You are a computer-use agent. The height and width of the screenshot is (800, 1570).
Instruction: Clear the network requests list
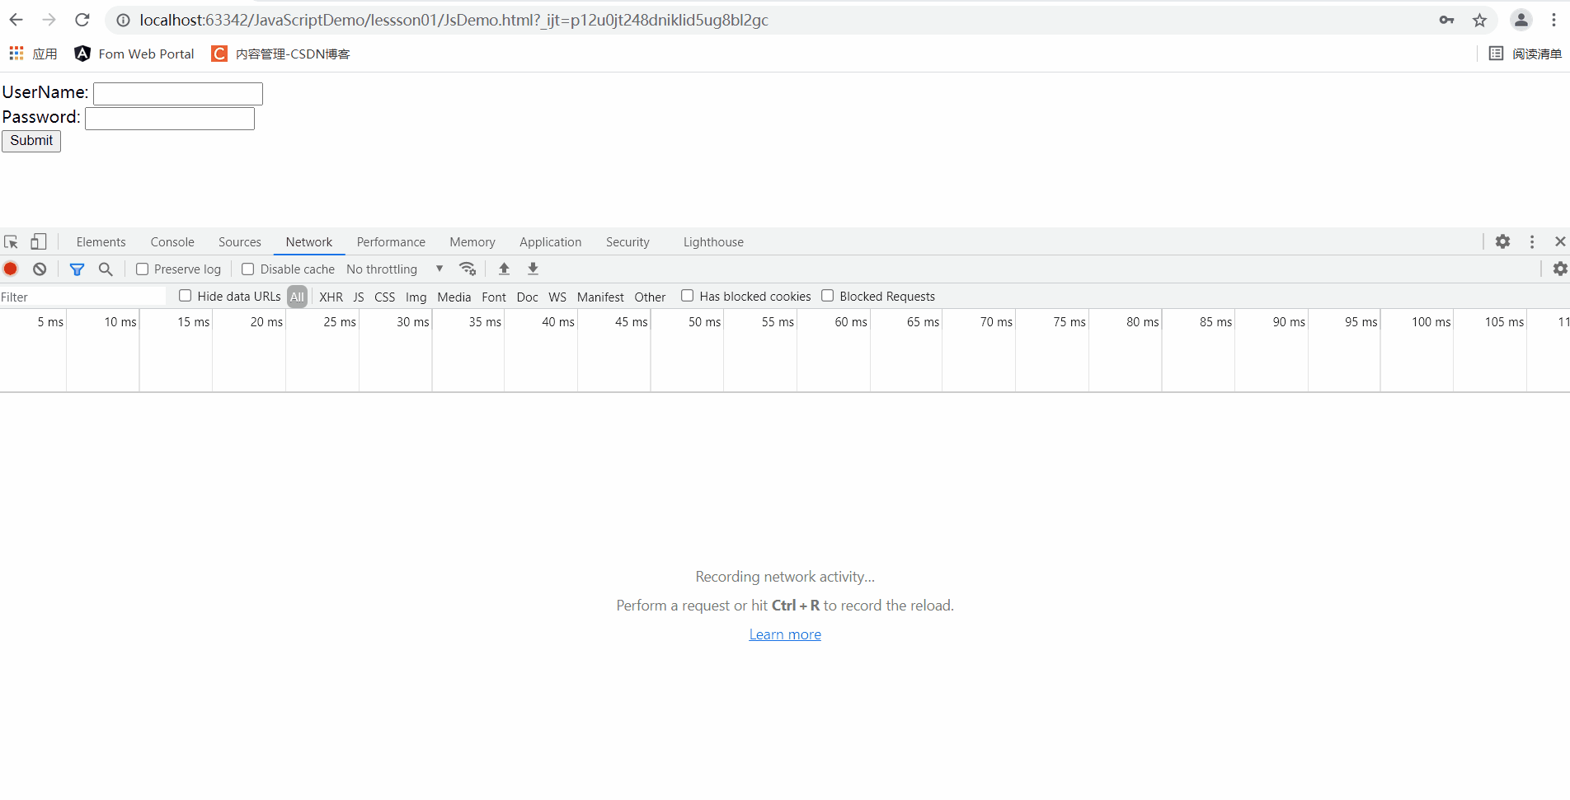pos(39,269)
